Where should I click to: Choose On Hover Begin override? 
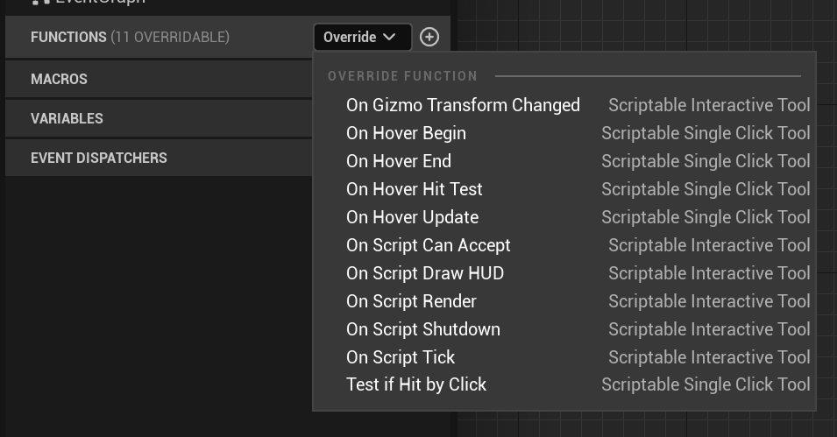point(406,133)
